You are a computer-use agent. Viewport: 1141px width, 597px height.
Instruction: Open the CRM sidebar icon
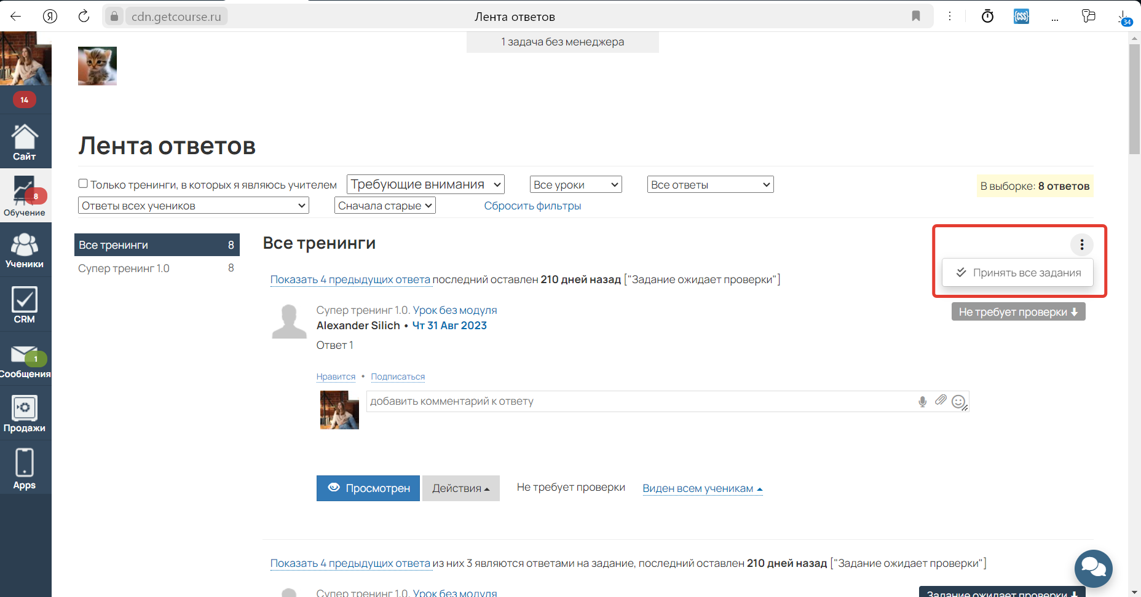coord(25,305)
